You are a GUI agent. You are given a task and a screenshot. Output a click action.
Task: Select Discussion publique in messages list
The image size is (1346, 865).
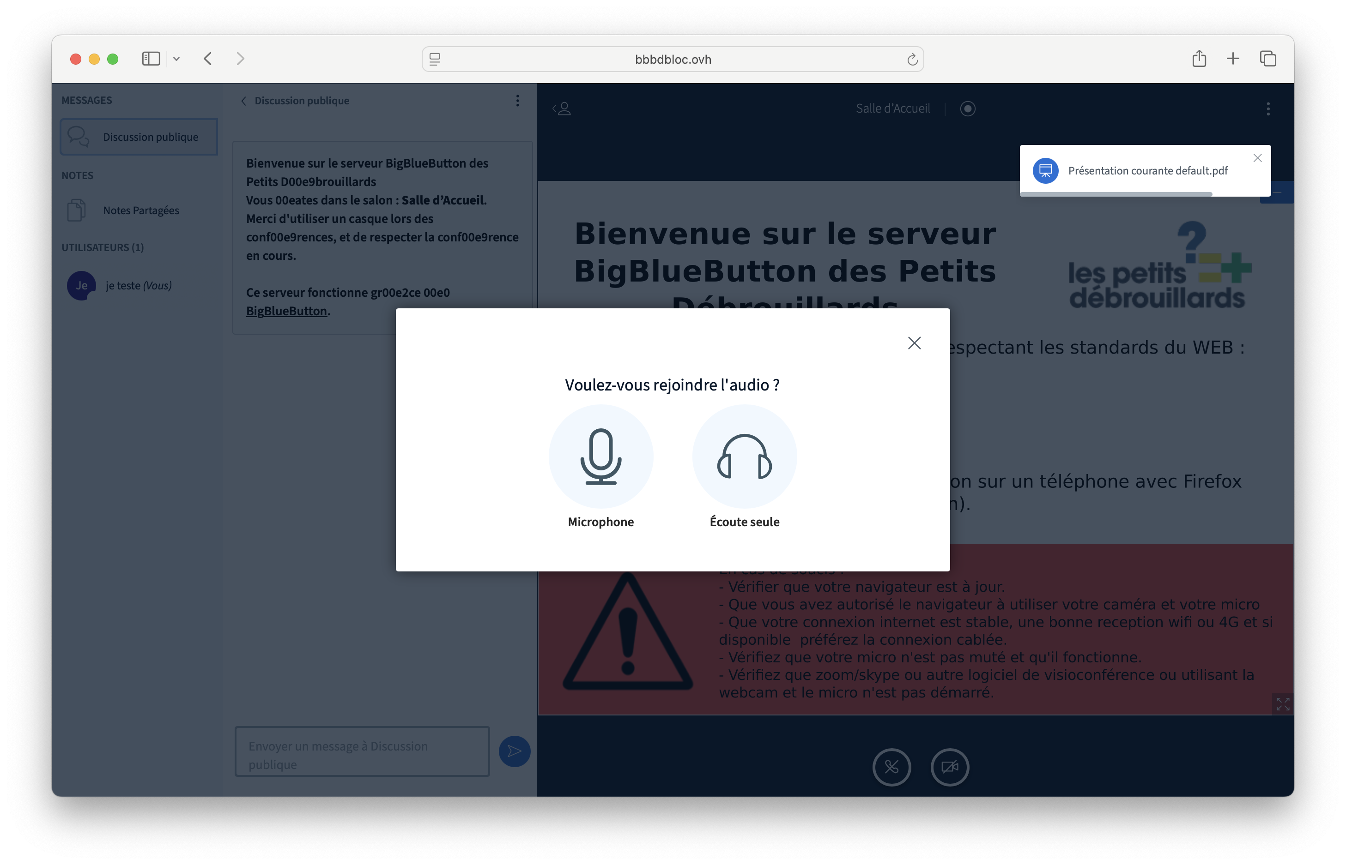pos(139,137)
